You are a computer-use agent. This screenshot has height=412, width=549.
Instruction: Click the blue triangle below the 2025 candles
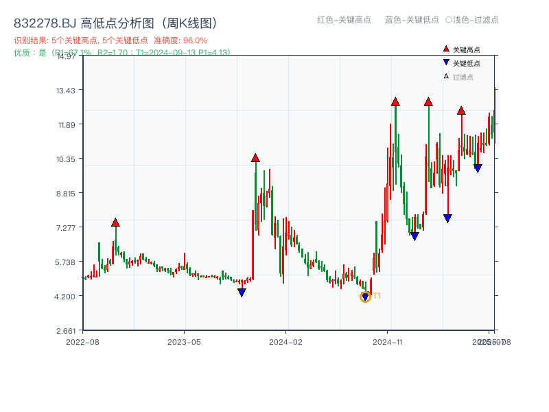[x=477, y=167]
